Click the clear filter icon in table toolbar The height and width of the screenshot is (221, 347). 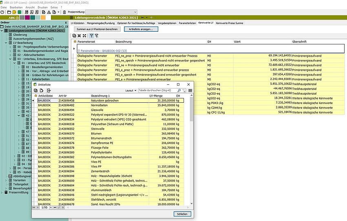(x=97, y=36)
